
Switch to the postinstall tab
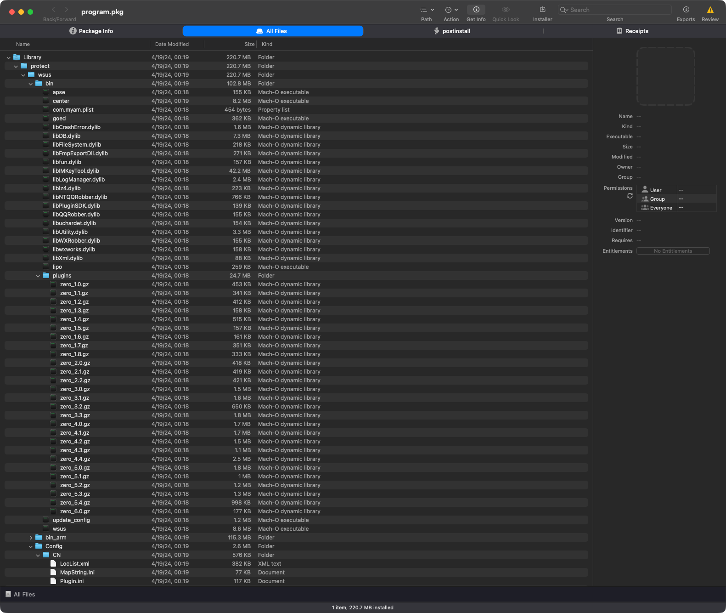[x=452, y=31]
